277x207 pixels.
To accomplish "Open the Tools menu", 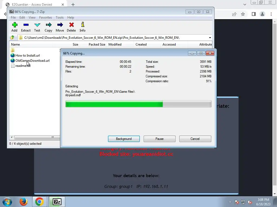I will tap(60, 18).
